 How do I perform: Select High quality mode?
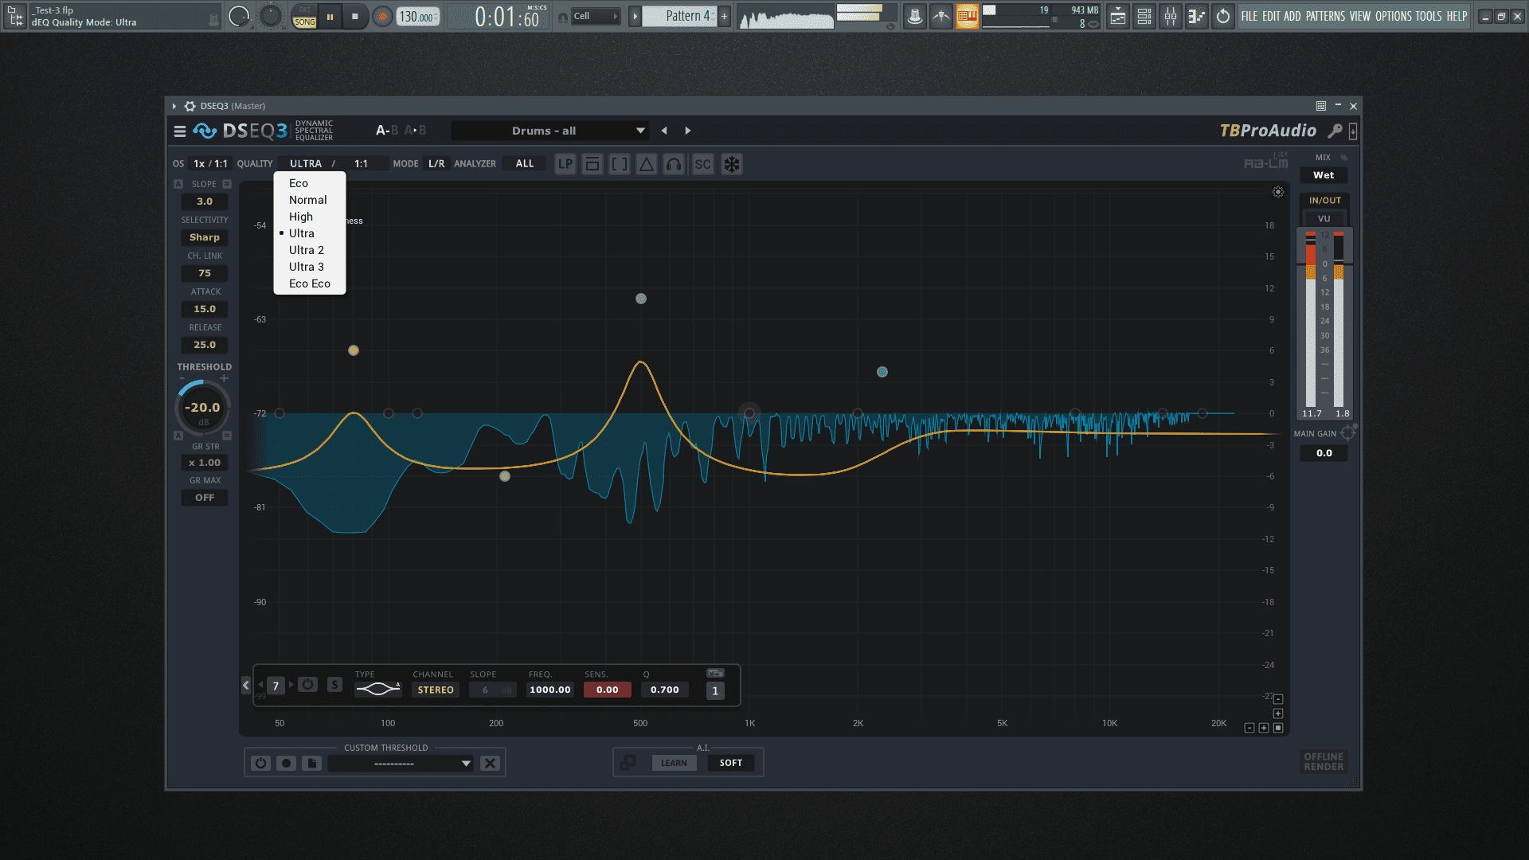pos(310,217)
